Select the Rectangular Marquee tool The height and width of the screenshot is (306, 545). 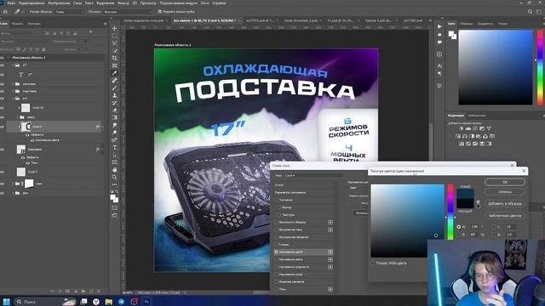click(x=114, y=36)
